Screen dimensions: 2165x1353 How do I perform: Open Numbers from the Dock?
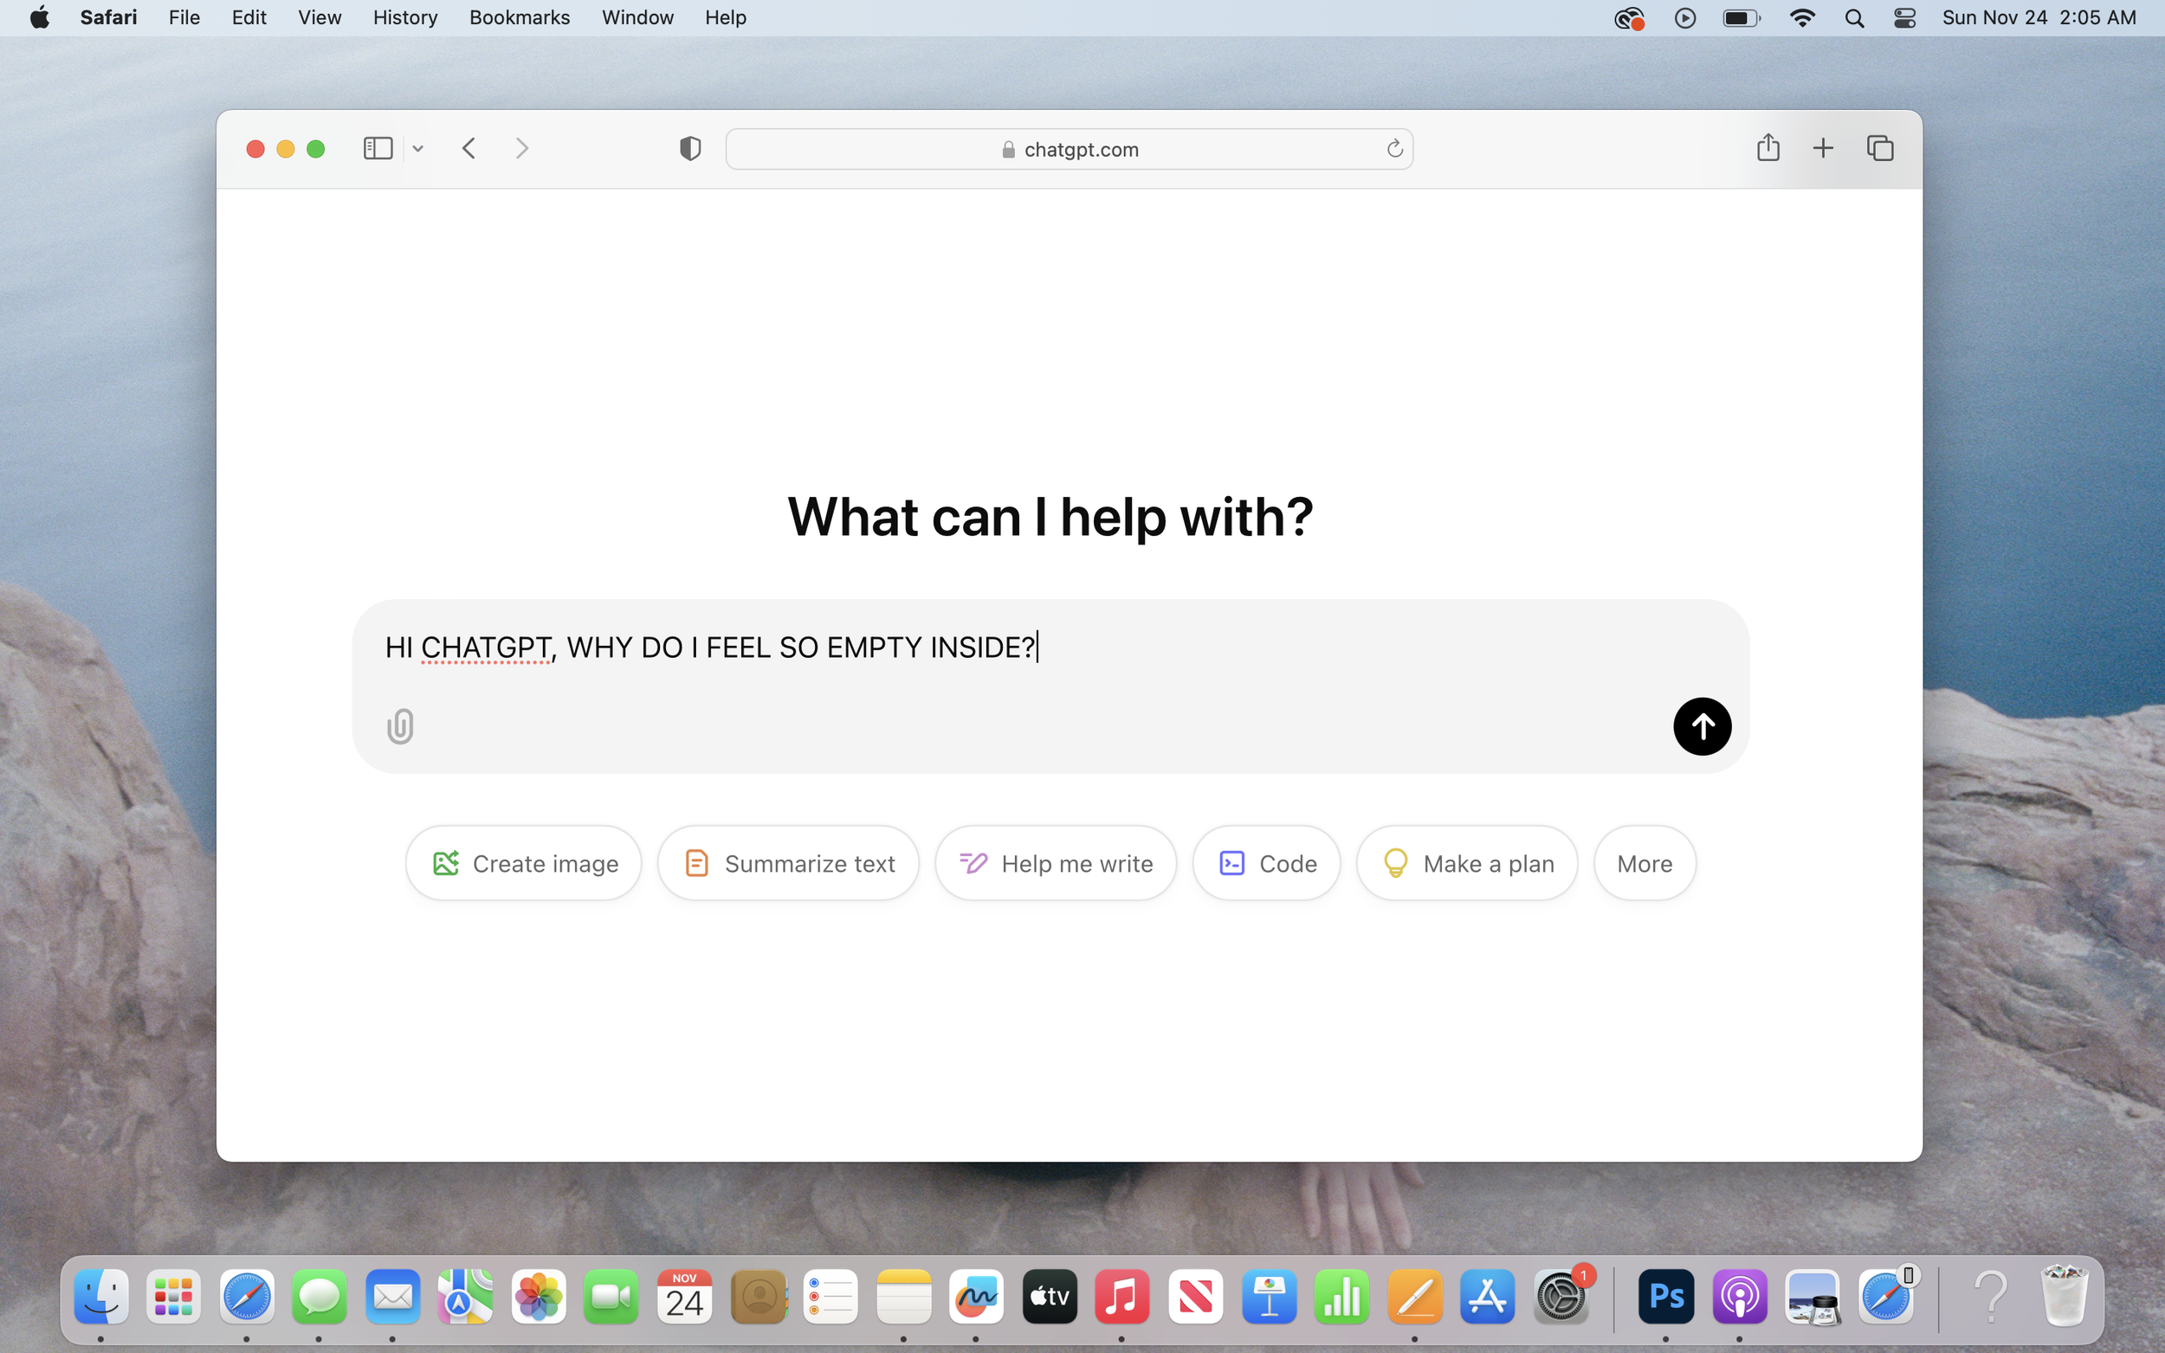(1341, 1295)
